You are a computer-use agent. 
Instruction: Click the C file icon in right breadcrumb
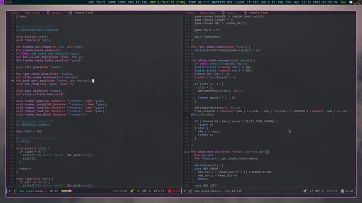[223, 12]
